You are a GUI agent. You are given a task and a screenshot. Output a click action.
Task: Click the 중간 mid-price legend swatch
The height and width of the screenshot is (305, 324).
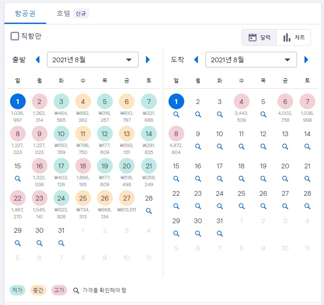coord(38,290)
